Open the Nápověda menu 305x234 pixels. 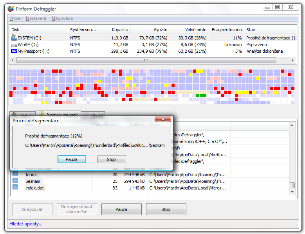62,18
